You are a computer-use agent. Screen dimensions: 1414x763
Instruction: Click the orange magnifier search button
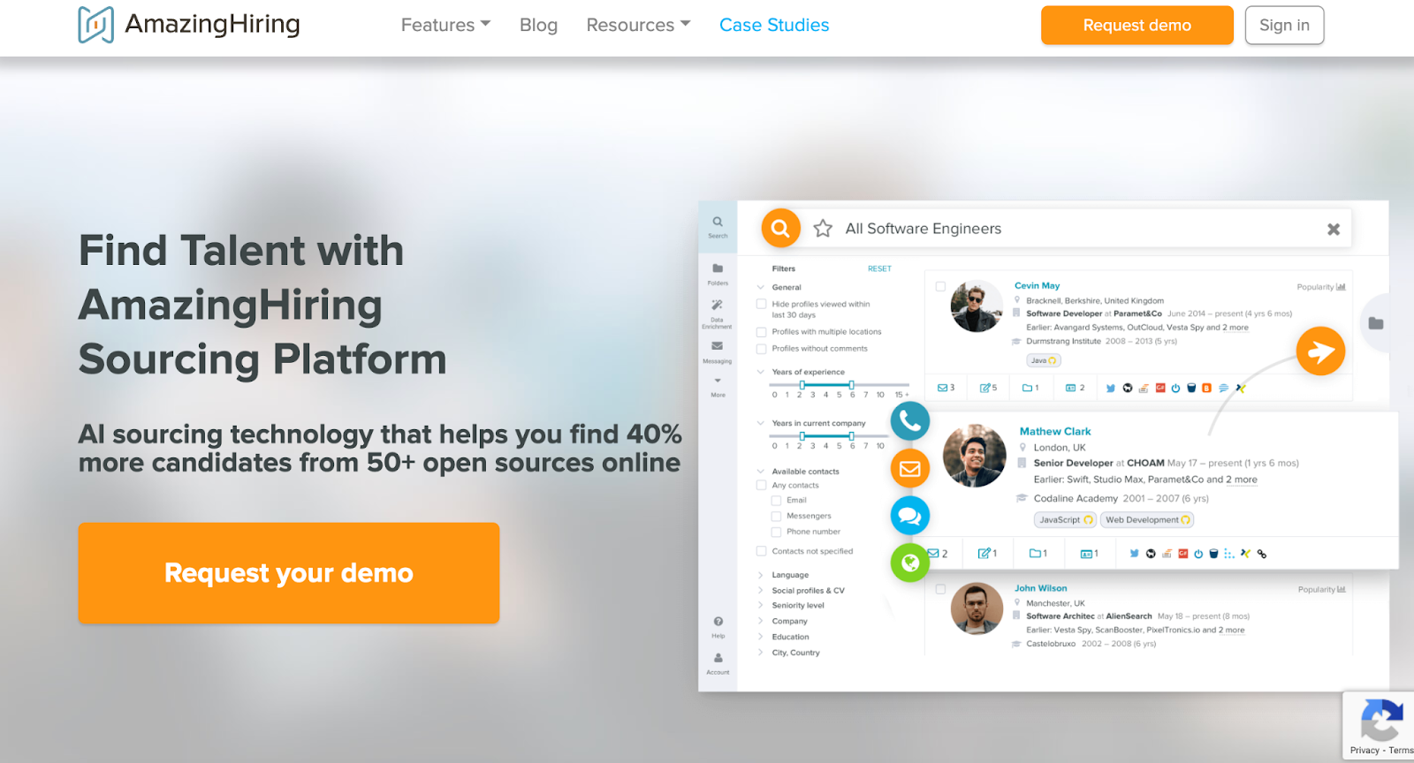coord(780,229)
